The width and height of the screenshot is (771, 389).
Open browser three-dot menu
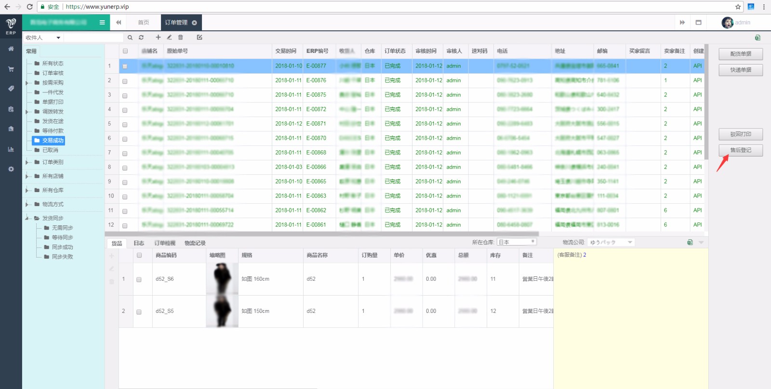[x=764, y=7]
